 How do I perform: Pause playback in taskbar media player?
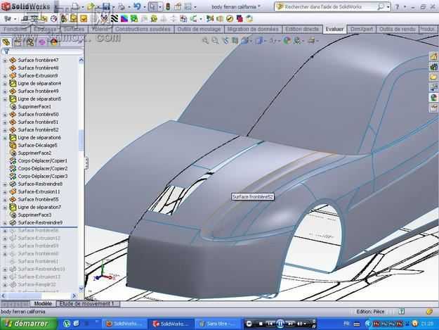point(280,324)
